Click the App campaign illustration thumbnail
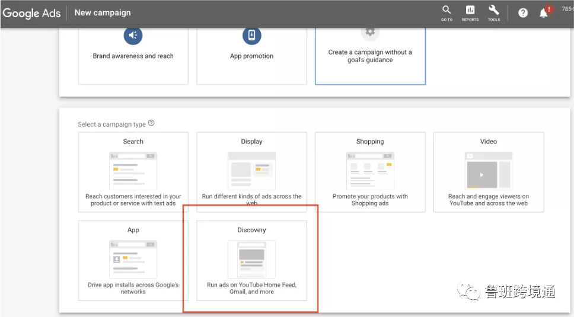The image size is (574, 317). pyautogui.click(x=133, y=260)
